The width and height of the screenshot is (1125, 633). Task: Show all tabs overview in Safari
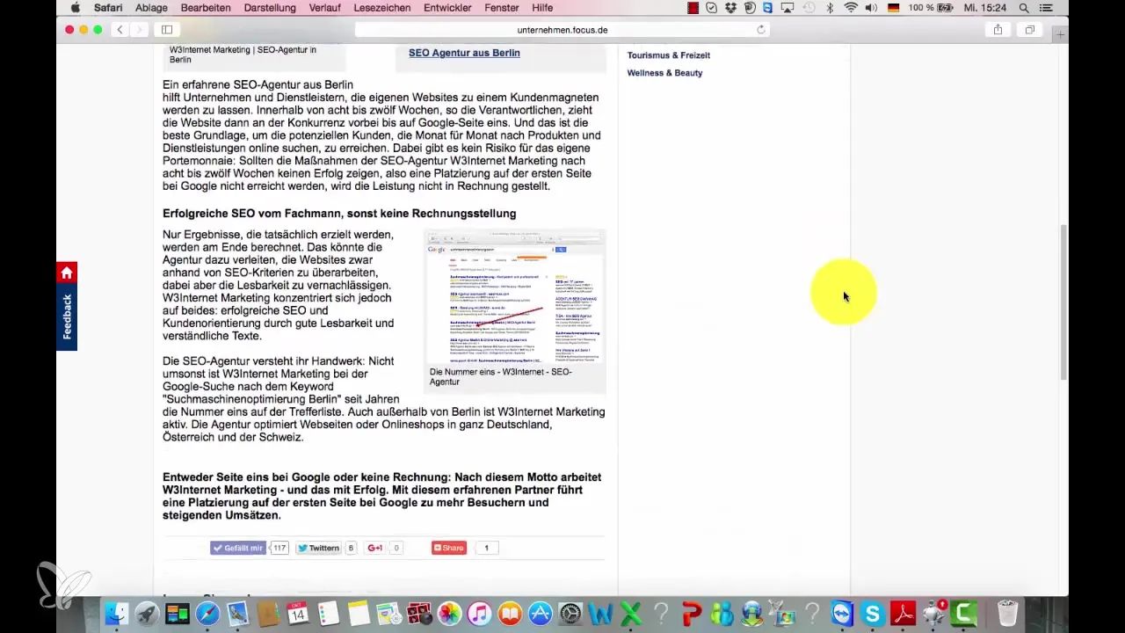(1029, 30)
